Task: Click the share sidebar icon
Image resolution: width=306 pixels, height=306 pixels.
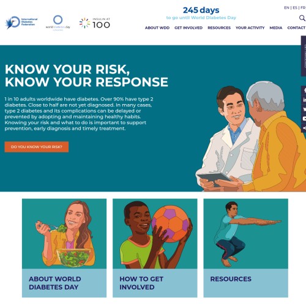Action: click(304, 128)
